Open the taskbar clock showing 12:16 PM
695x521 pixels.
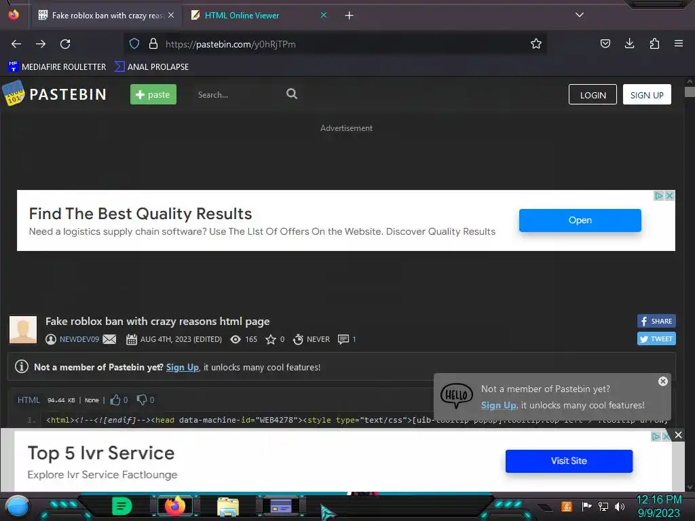click(658, 506)
